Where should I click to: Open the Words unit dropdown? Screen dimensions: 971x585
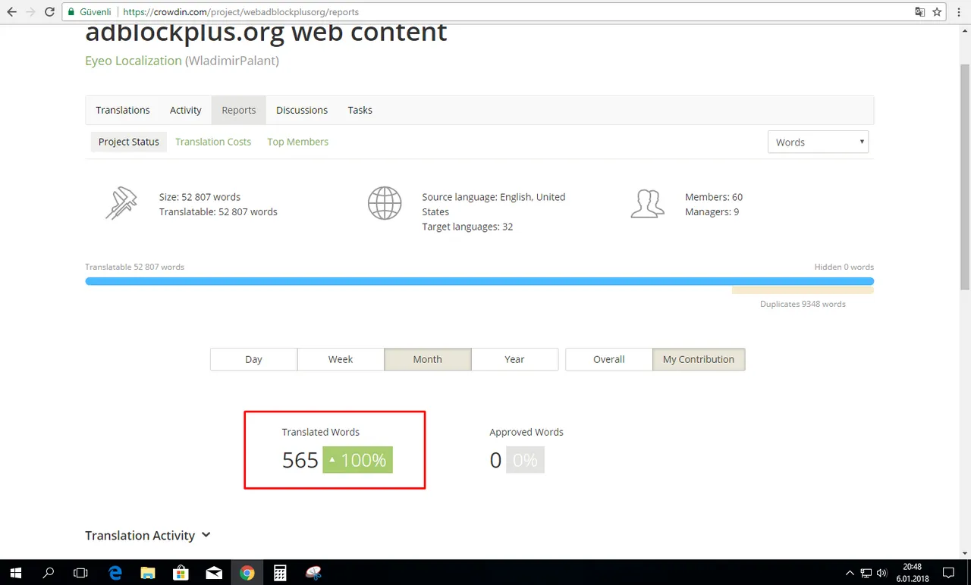[x=818, y=142]
